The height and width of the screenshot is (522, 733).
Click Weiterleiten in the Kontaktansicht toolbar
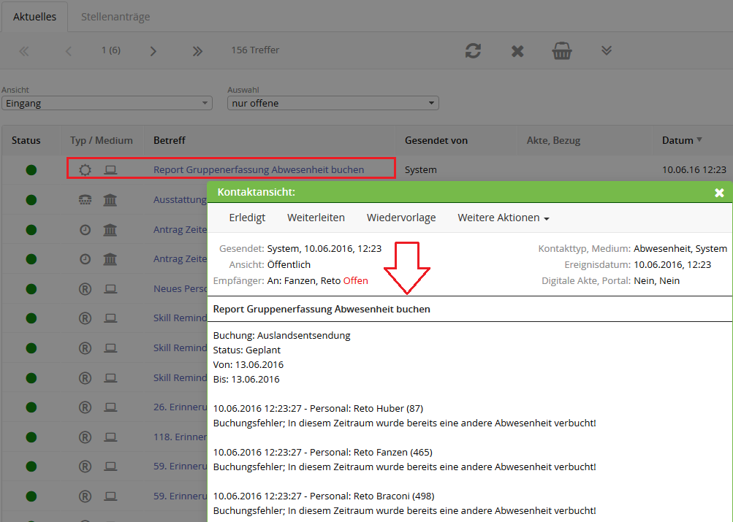coord(316,218)
